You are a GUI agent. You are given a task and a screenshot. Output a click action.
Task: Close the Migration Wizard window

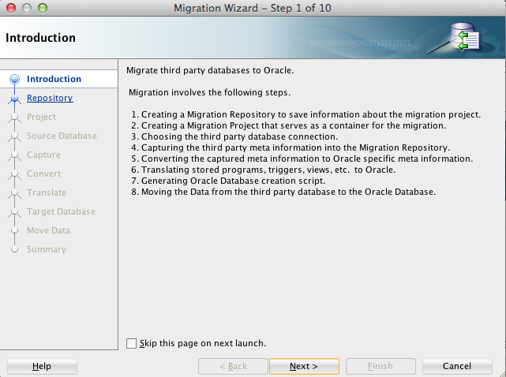point(11,8)
